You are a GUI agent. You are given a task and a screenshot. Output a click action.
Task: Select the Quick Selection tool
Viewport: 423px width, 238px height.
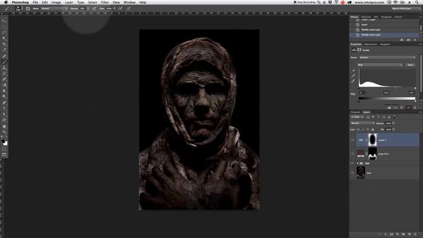point(4,38)
